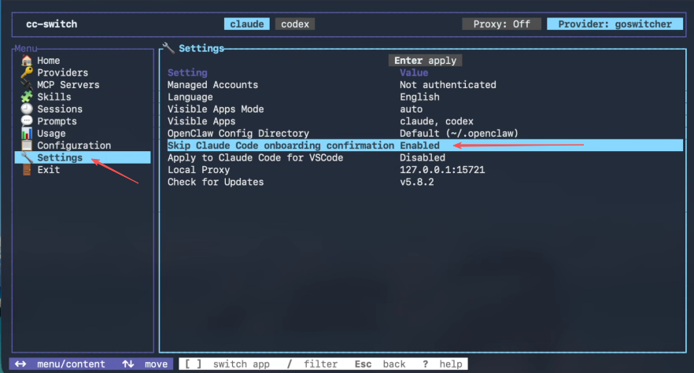Click the v5.8.2 version value

(x=416, y=182)
